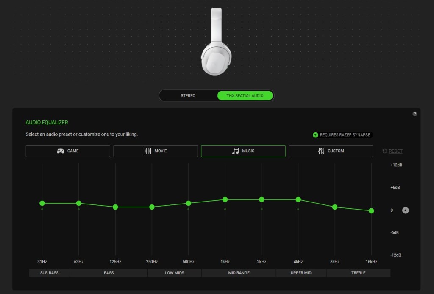Click the music note icon on Music preset
The height and width of the screenshot is (294, 434).
(x=235, y=151)
